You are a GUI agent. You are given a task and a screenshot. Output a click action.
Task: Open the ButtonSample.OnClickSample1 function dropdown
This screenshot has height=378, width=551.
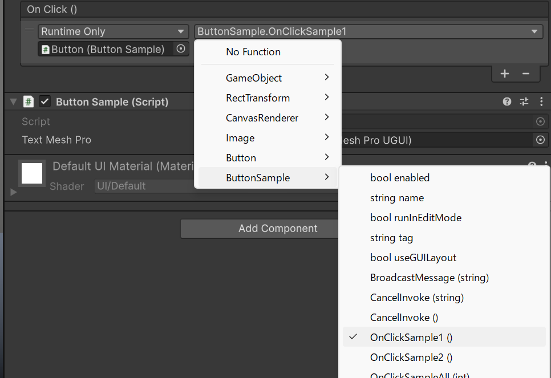click(x=368, y=31)
